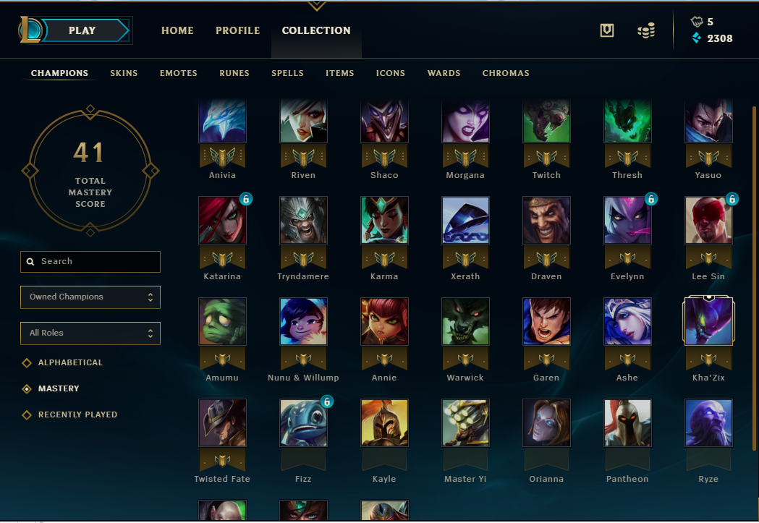This screenshot has height=523, width=759.
Task: Click Anivia's mastery crest emblem
Action: click(x=222, y=157)
